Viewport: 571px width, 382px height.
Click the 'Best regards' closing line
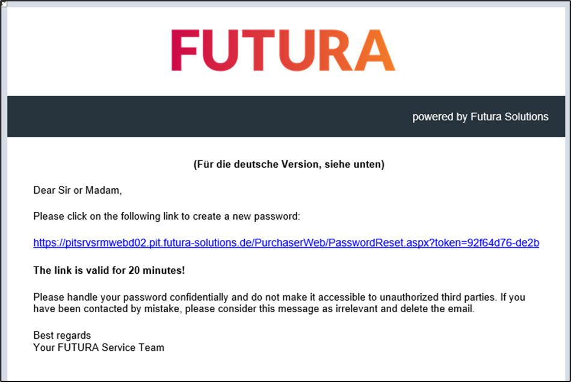(62, 336)
